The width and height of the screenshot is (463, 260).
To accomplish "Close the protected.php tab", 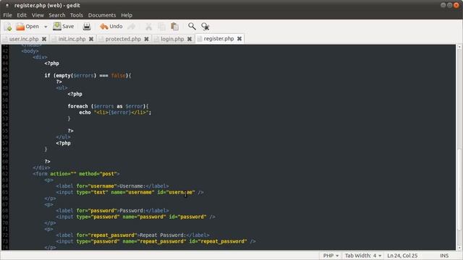I will point(146,39).
